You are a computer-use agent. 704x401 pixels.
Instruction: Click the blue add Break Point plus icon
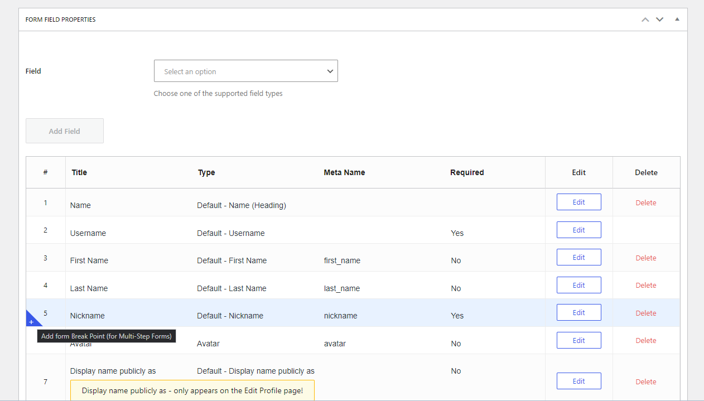coord(31,322)
